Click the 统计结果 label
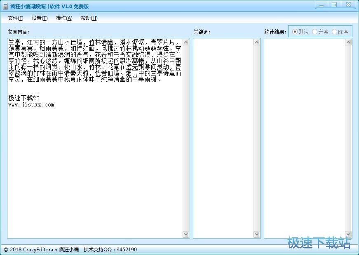Image resolution: width=359 pixels, height=255 pixels. coord(275,32)
